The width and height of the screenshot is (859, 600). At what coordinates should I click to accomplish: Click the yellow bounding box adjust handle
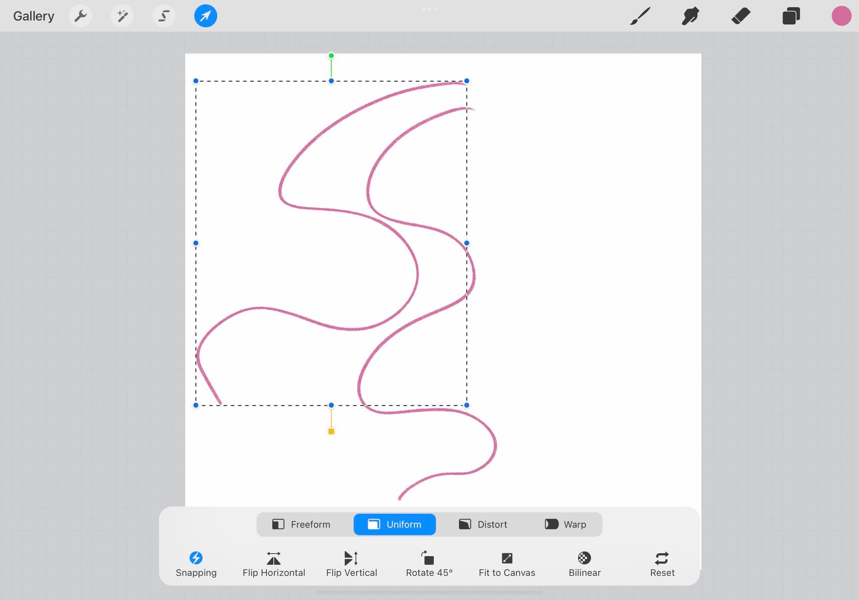[x=331, y=431]
